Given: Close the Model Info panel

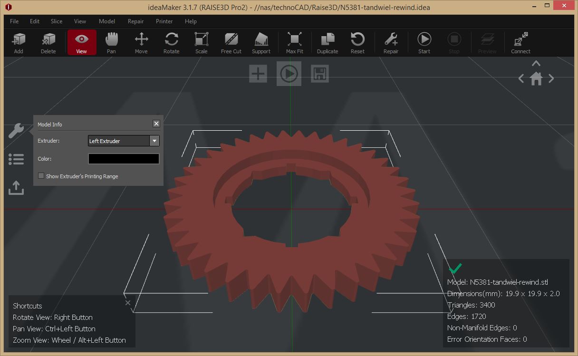Looking at the screenshot, I should pyautogui.click(x=156, y=124).
